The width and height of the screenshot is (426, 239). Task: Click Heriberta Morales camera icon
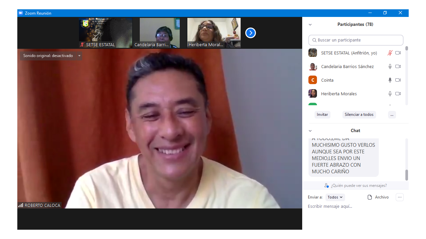398,94
